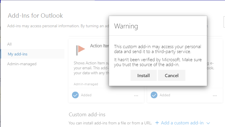Toggle the Added checkmark on the second add-in card
Image resolution: width=225 pixels, height=127 pixels.
point(154,95)
